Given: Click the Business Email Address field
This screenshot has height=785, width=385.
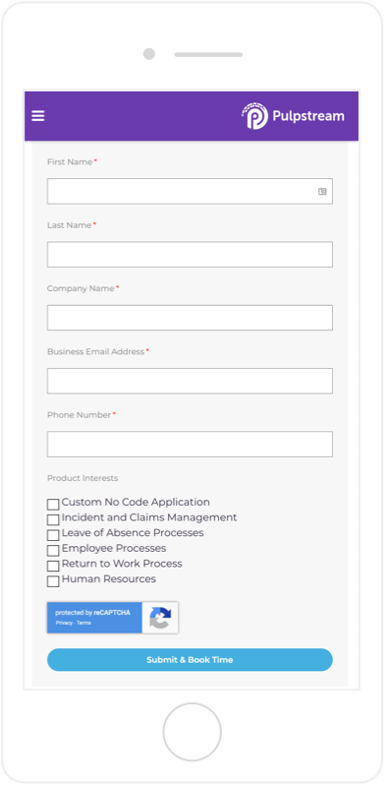Looking at the screenshot, I should pyautogui.click(x=190, y=381).
